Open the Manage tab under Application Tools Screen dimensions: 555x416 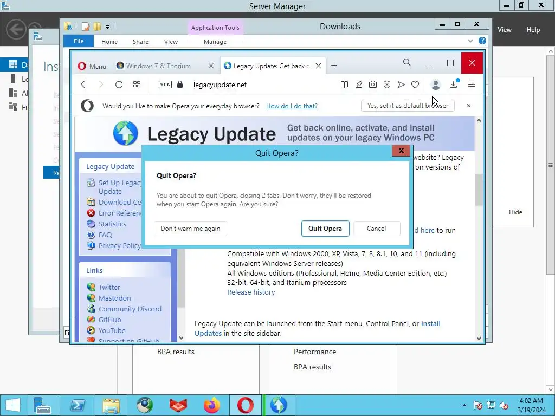click(215, 42)
